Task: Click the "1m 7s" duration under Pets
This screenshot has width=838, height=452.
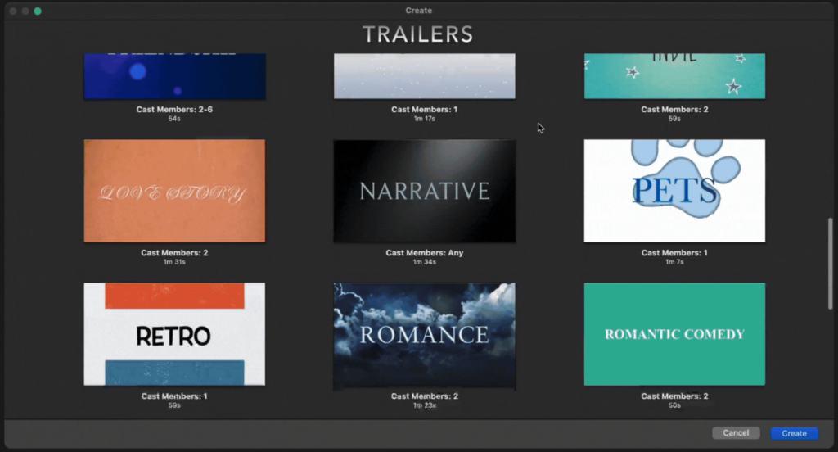Action: click(674, 262)
